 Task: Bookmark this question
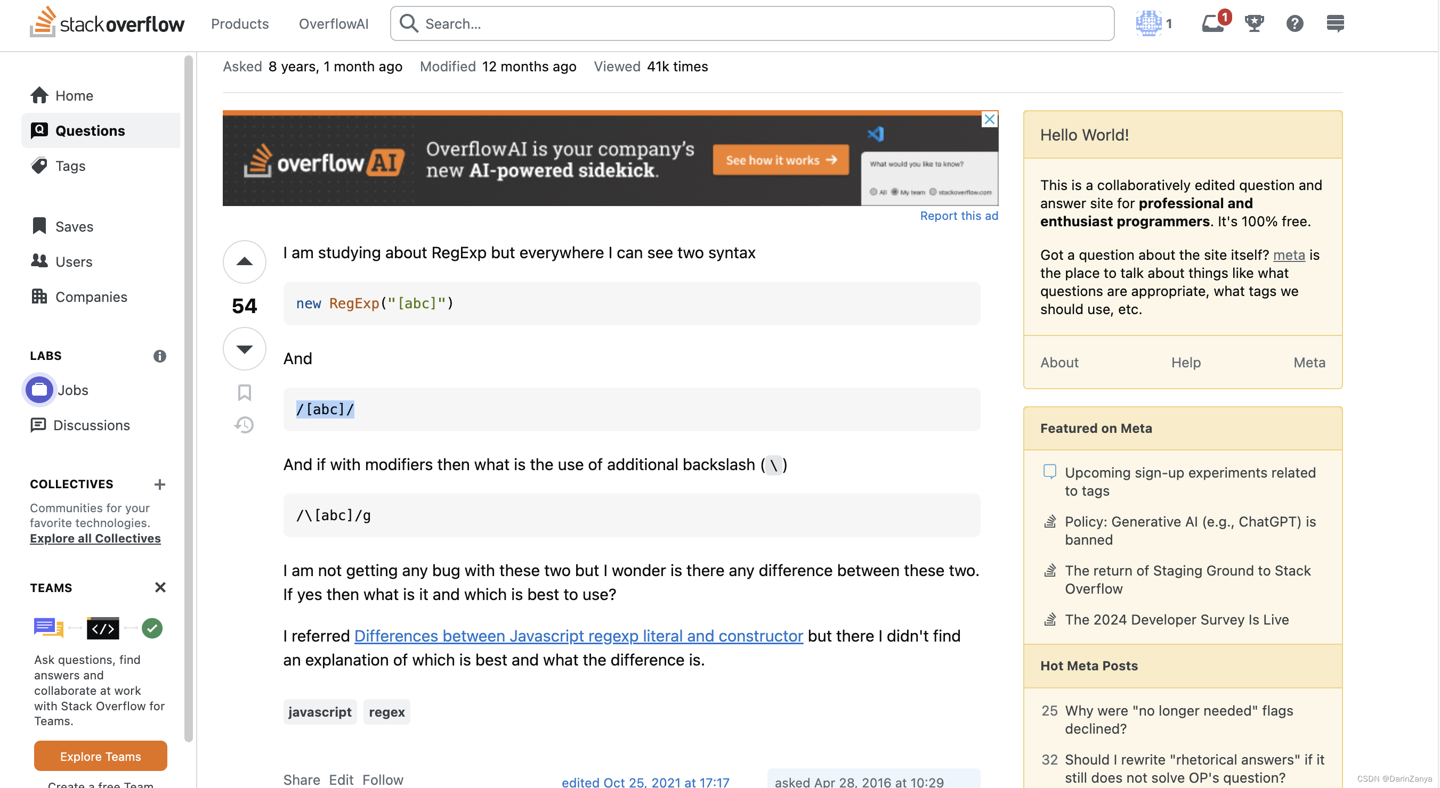(244, 392)
